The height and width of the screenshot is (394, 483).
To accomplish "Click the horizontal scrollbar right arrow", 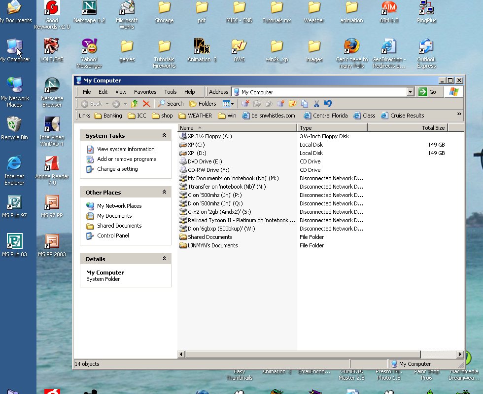I will click(461, 354).
